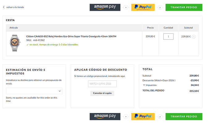The height and width of the screenshot is (123, 213).
Task: Click the bottom PayPal Express Checkout button
Action: tap(143, 117)
